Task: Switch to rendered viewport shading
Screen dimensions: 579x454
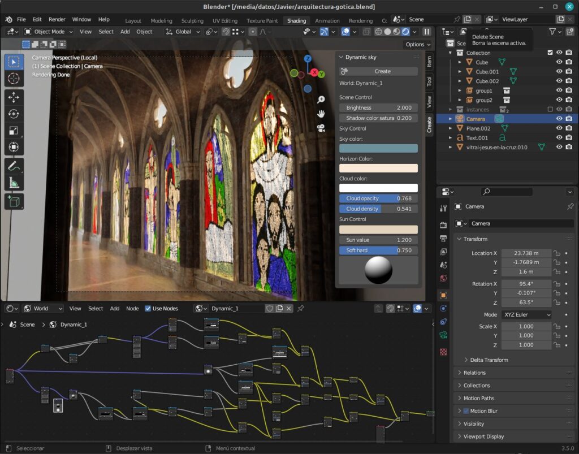Action: pos(405,32)
